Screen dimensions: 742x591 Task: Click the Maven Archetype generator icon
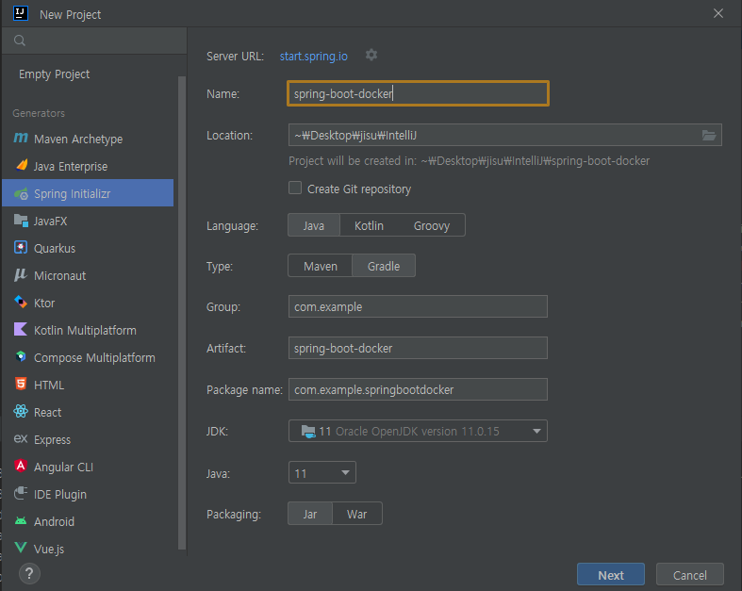[x=21, y=138]
